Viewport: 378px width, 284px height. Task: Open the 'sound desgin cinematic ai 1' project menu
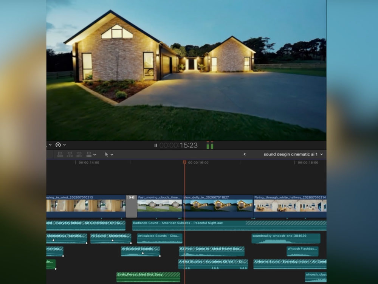coord(293,154)
